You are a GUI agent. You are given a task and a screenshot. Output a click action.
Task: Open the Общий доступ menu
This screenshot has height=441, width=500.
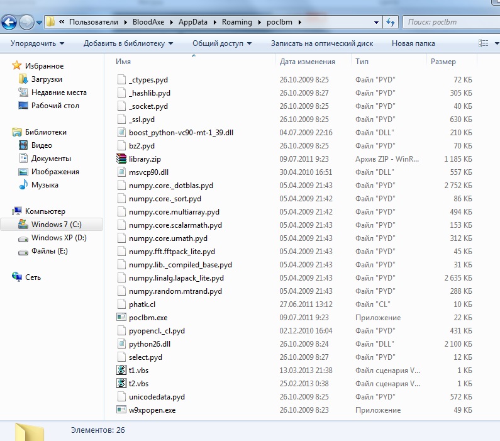tap(222, 43)
